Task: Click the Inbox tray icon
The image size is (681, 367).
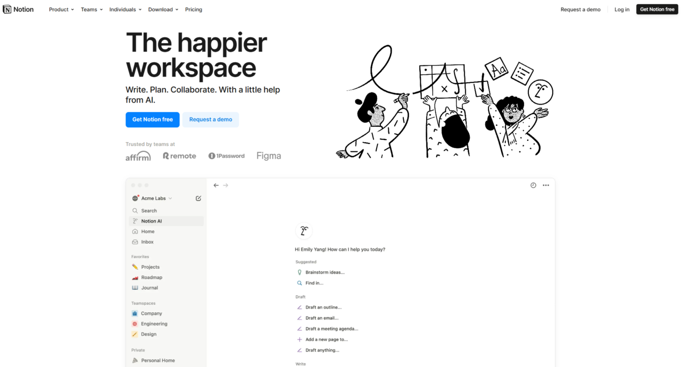Action: click(x=135, y=242)
